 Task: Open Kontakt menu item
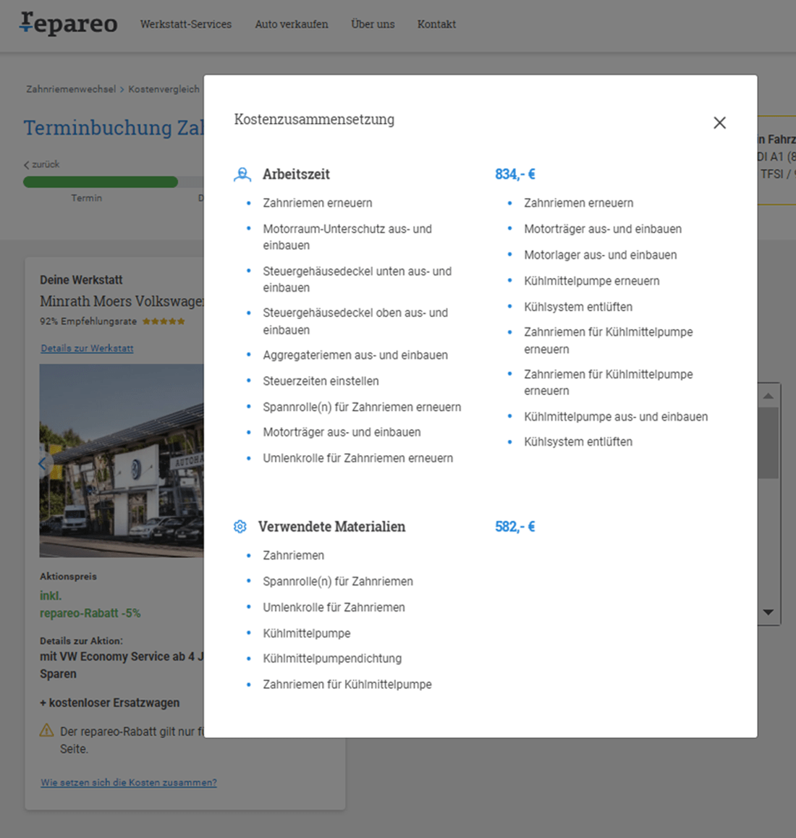click(x=436, y=24)
